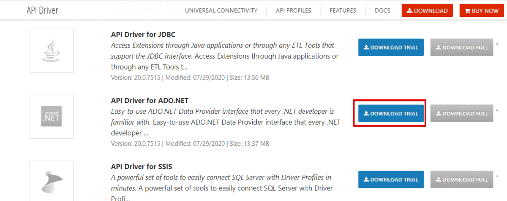Image resolution: width=507 pixels, height=201 pixels.
Task: Click the Microsoft .NET product icon
Action: (x=51, y=116)
